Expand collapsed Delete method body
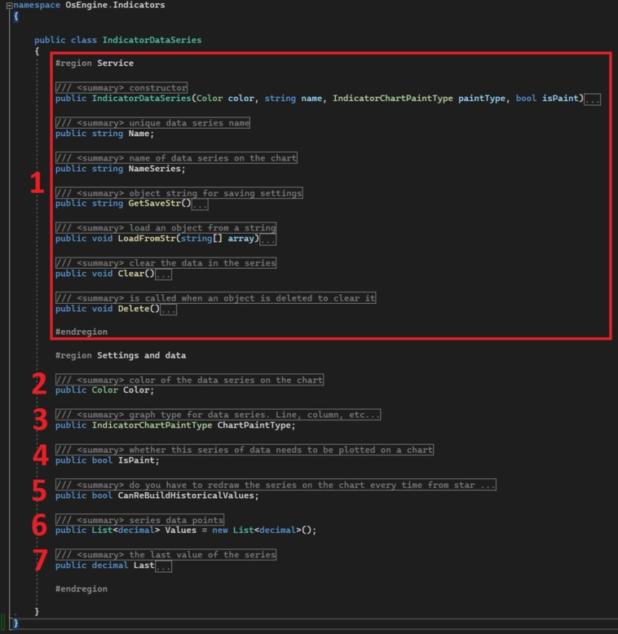Screen dimensions: 618x634 point(168,310)
